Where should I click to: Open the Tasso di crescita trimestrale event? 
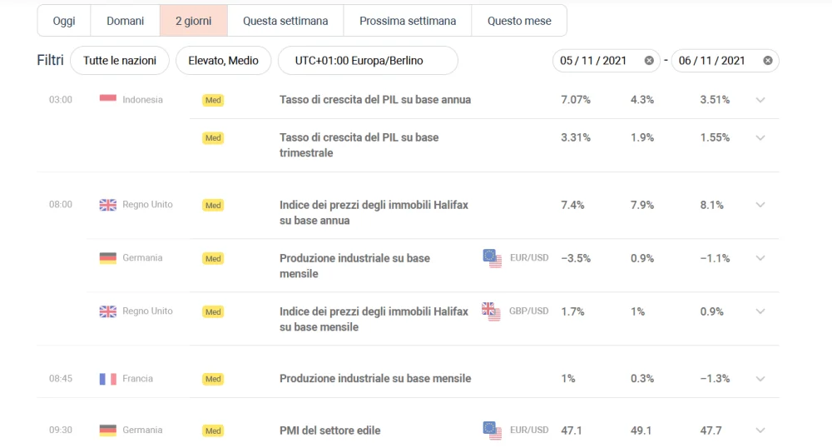point(359,145)
